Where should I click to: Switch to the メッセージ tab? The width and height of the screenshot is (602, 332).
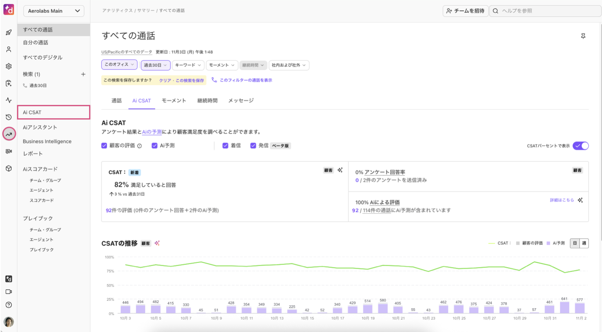241,100
